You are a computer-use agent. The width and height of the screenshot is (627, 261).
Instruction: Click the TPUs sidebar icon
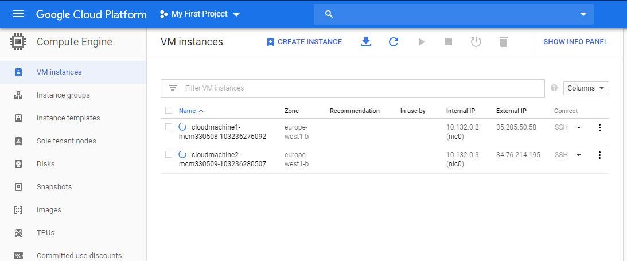click(x=18, y=233)
